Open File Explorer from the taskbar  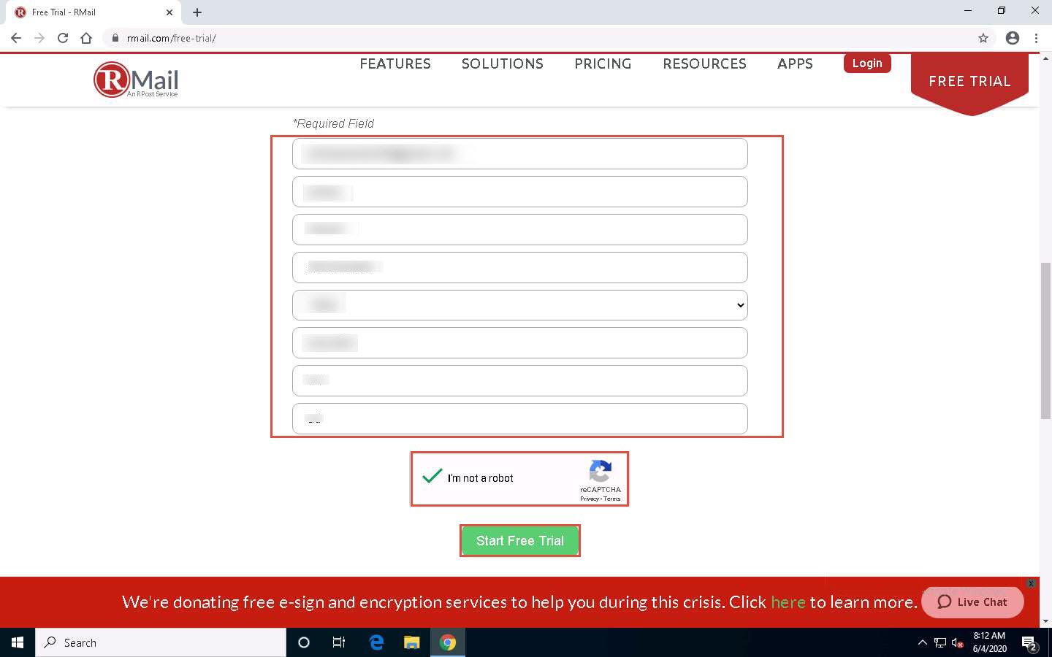tap(412, 642)
